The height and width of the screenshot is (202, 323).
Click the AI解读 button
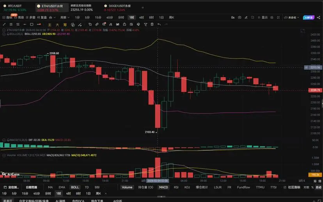point(309,18)
